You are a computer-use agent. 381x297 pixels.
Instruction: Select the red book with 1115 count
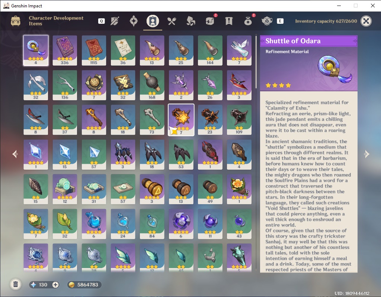point(94,50)
